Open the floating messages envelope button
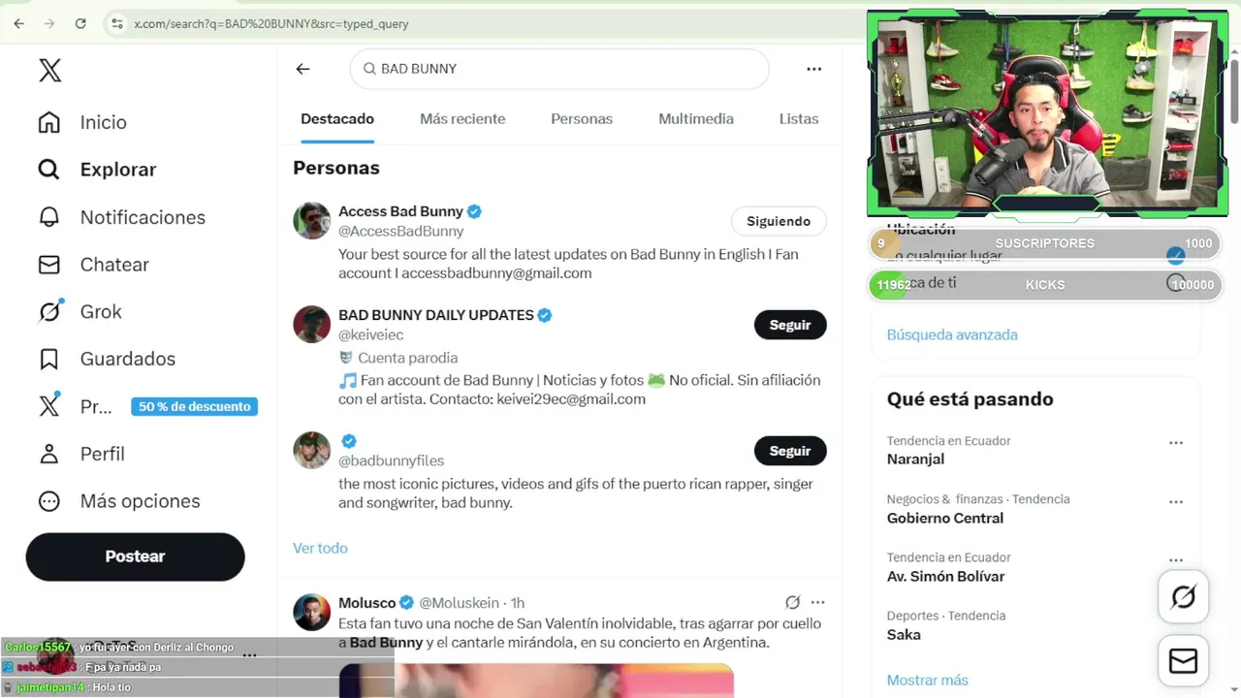 (1183, 660)
